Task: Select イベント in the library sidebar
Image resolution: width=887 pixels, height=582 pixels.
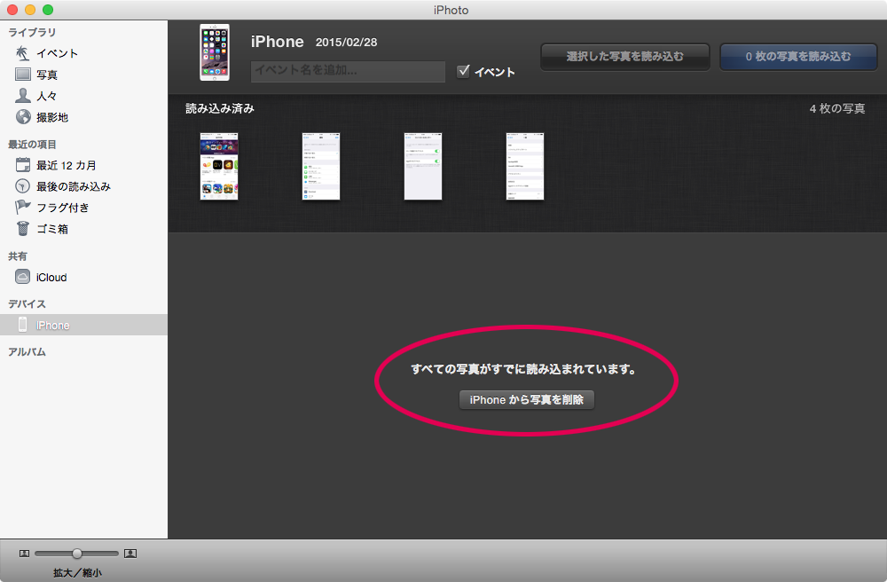Action: [57, 53]
